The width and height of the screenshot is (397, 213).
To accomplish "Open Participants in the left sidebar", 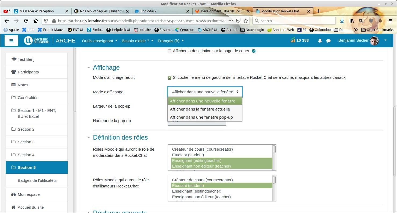I will tap(28, 72).
